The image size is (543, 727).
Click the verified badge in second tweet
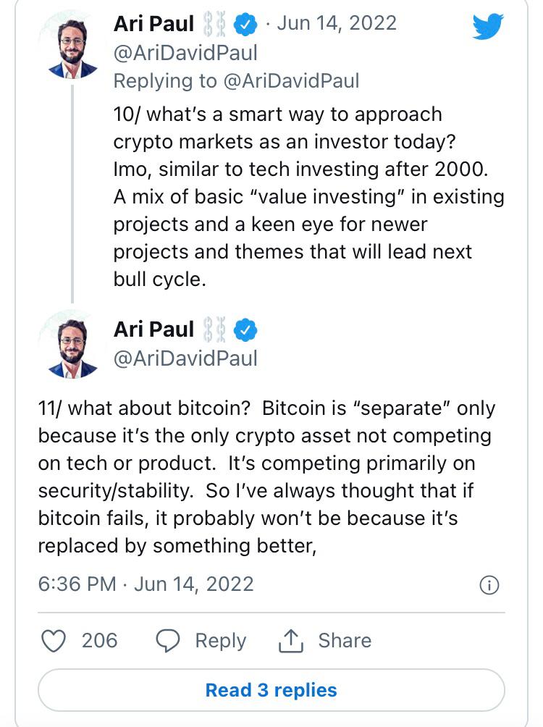[x=247, y=330]
